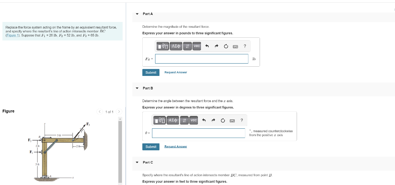The height and width of the screenshot is (185, 395).
Task: Open templates/math symbols button in Part B toolbar
Action: coord(160,120)
